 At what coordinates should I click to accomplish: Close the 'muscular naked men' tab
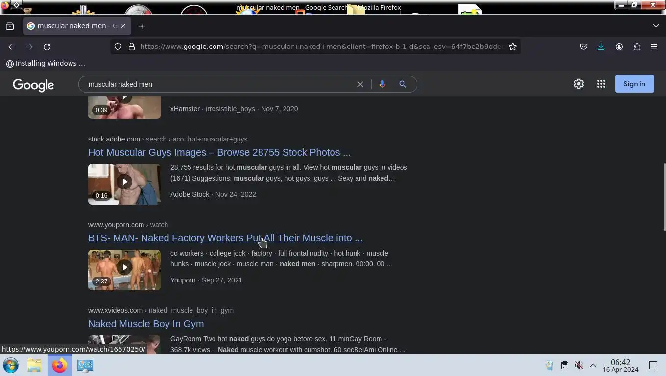coord(123,26)
